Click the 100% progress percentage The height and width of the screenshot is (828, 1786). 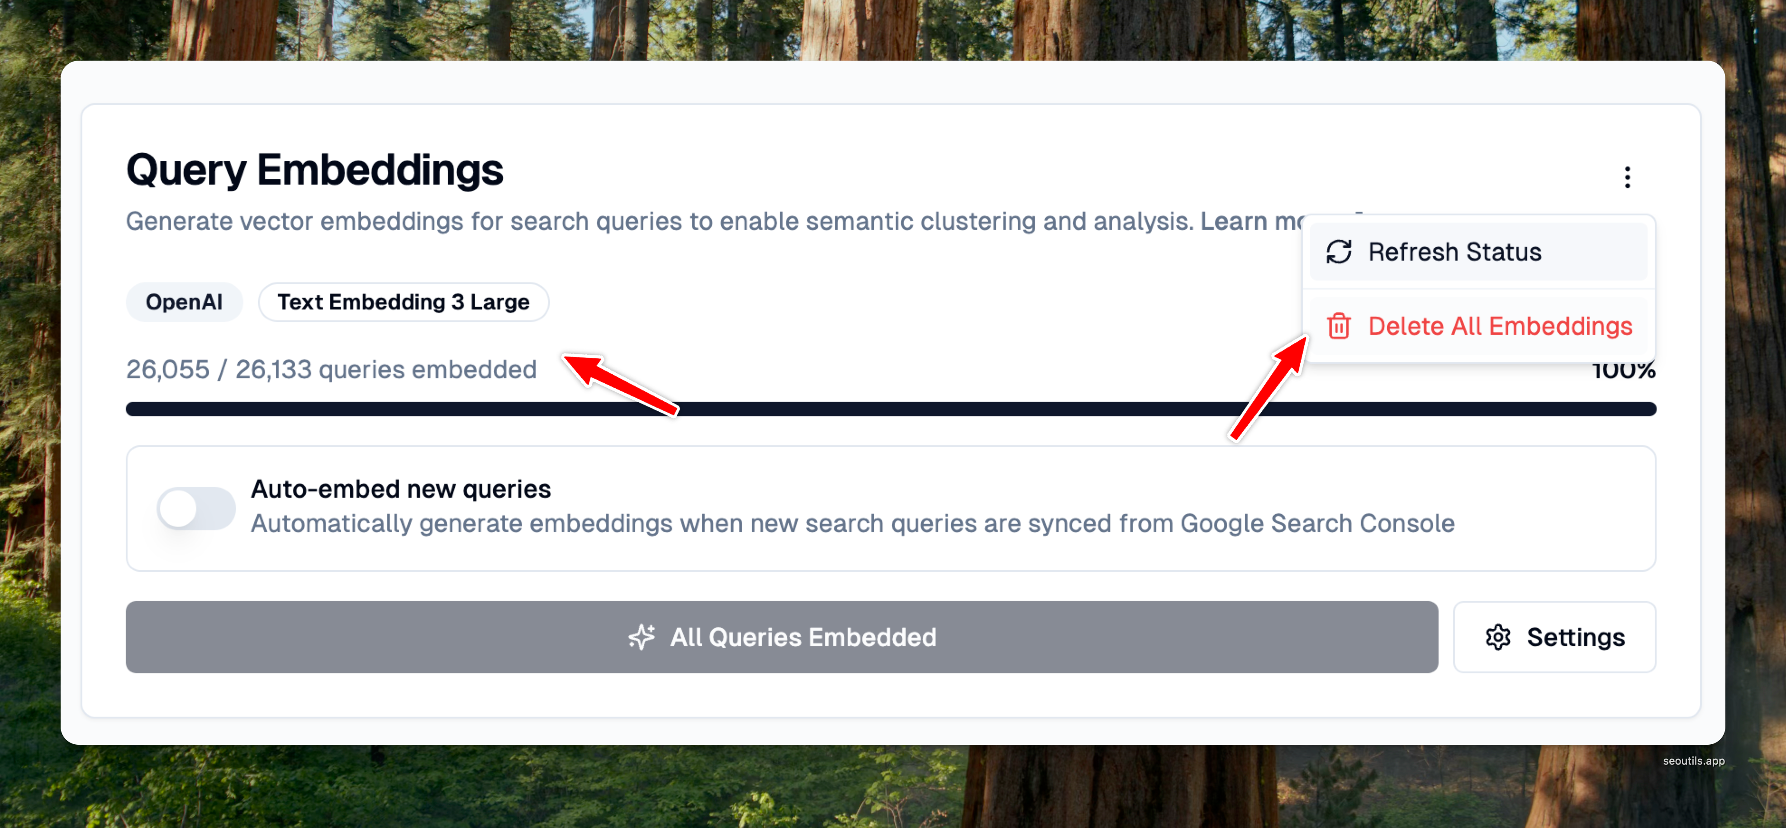1624,372
